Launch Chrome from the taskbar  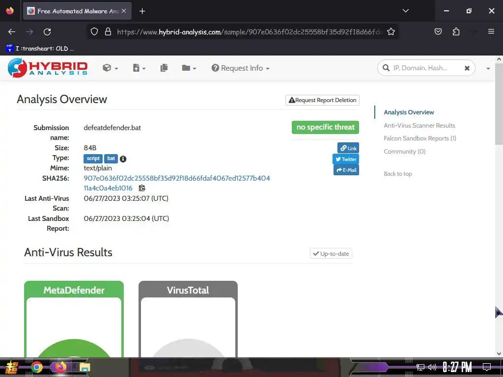coord(36,367)
